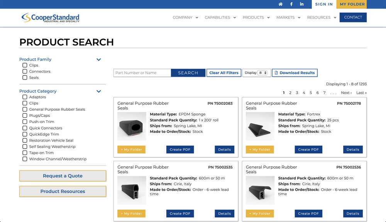
Task: View Details for PN 75002535
Action: click(x=225, y=214)
